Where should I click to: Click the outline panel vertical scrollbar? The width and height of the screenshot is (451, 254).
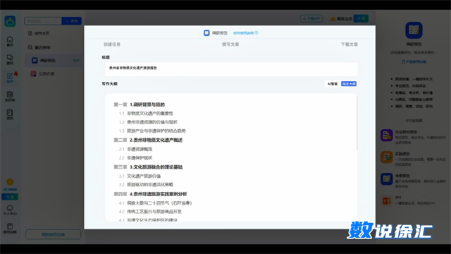click(357, 123)
